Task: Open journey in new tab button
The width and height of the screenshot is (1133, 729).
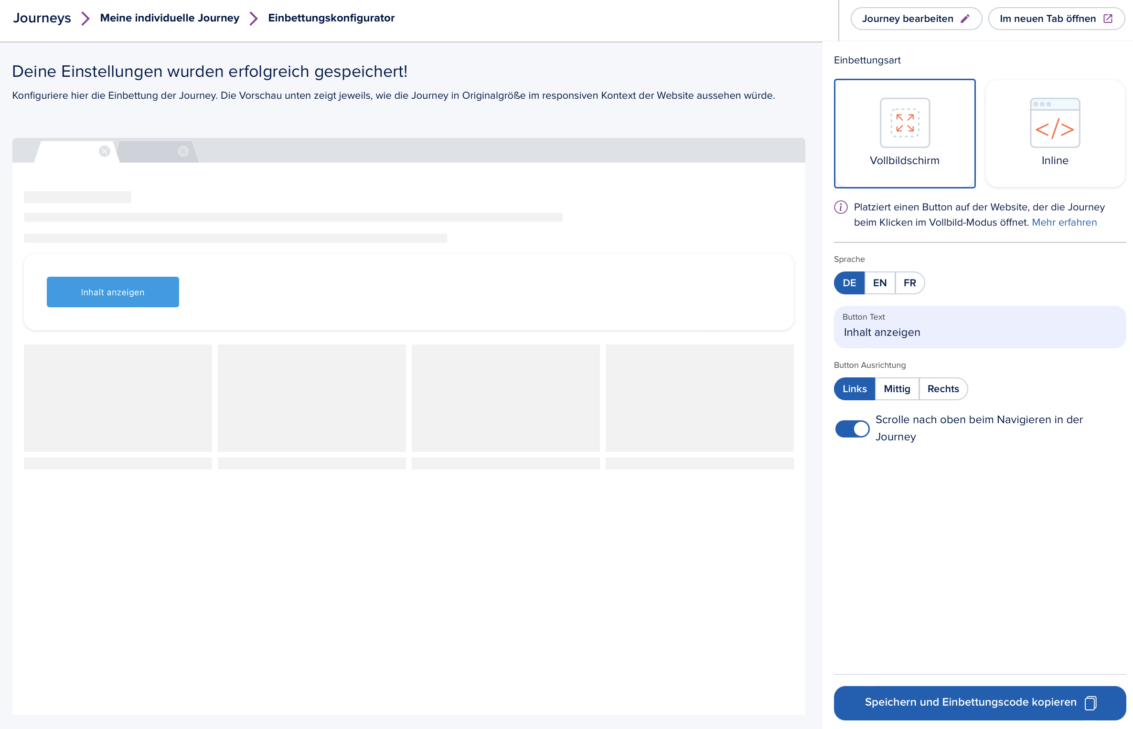Action: click(1056, 19)
